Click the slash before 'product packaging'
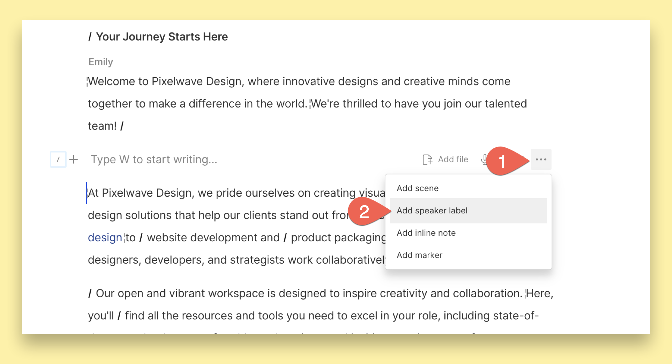 coord(285,238)
